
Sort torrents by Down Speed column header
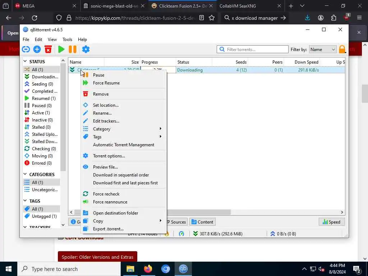pos(302,62)
